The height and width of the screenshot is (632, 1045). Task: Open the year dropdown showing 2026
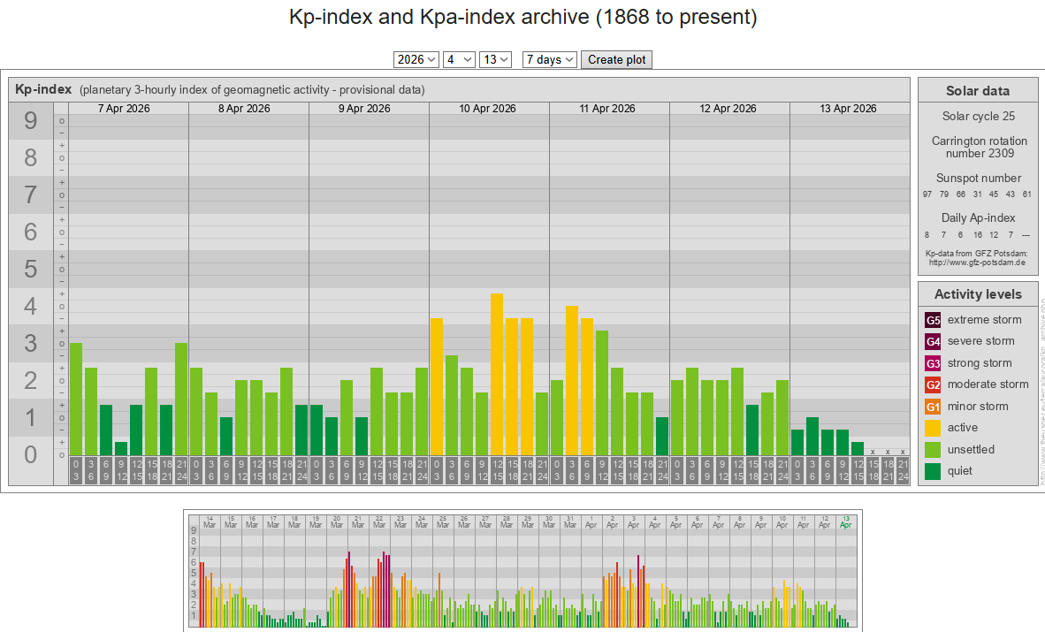[416, 59]
